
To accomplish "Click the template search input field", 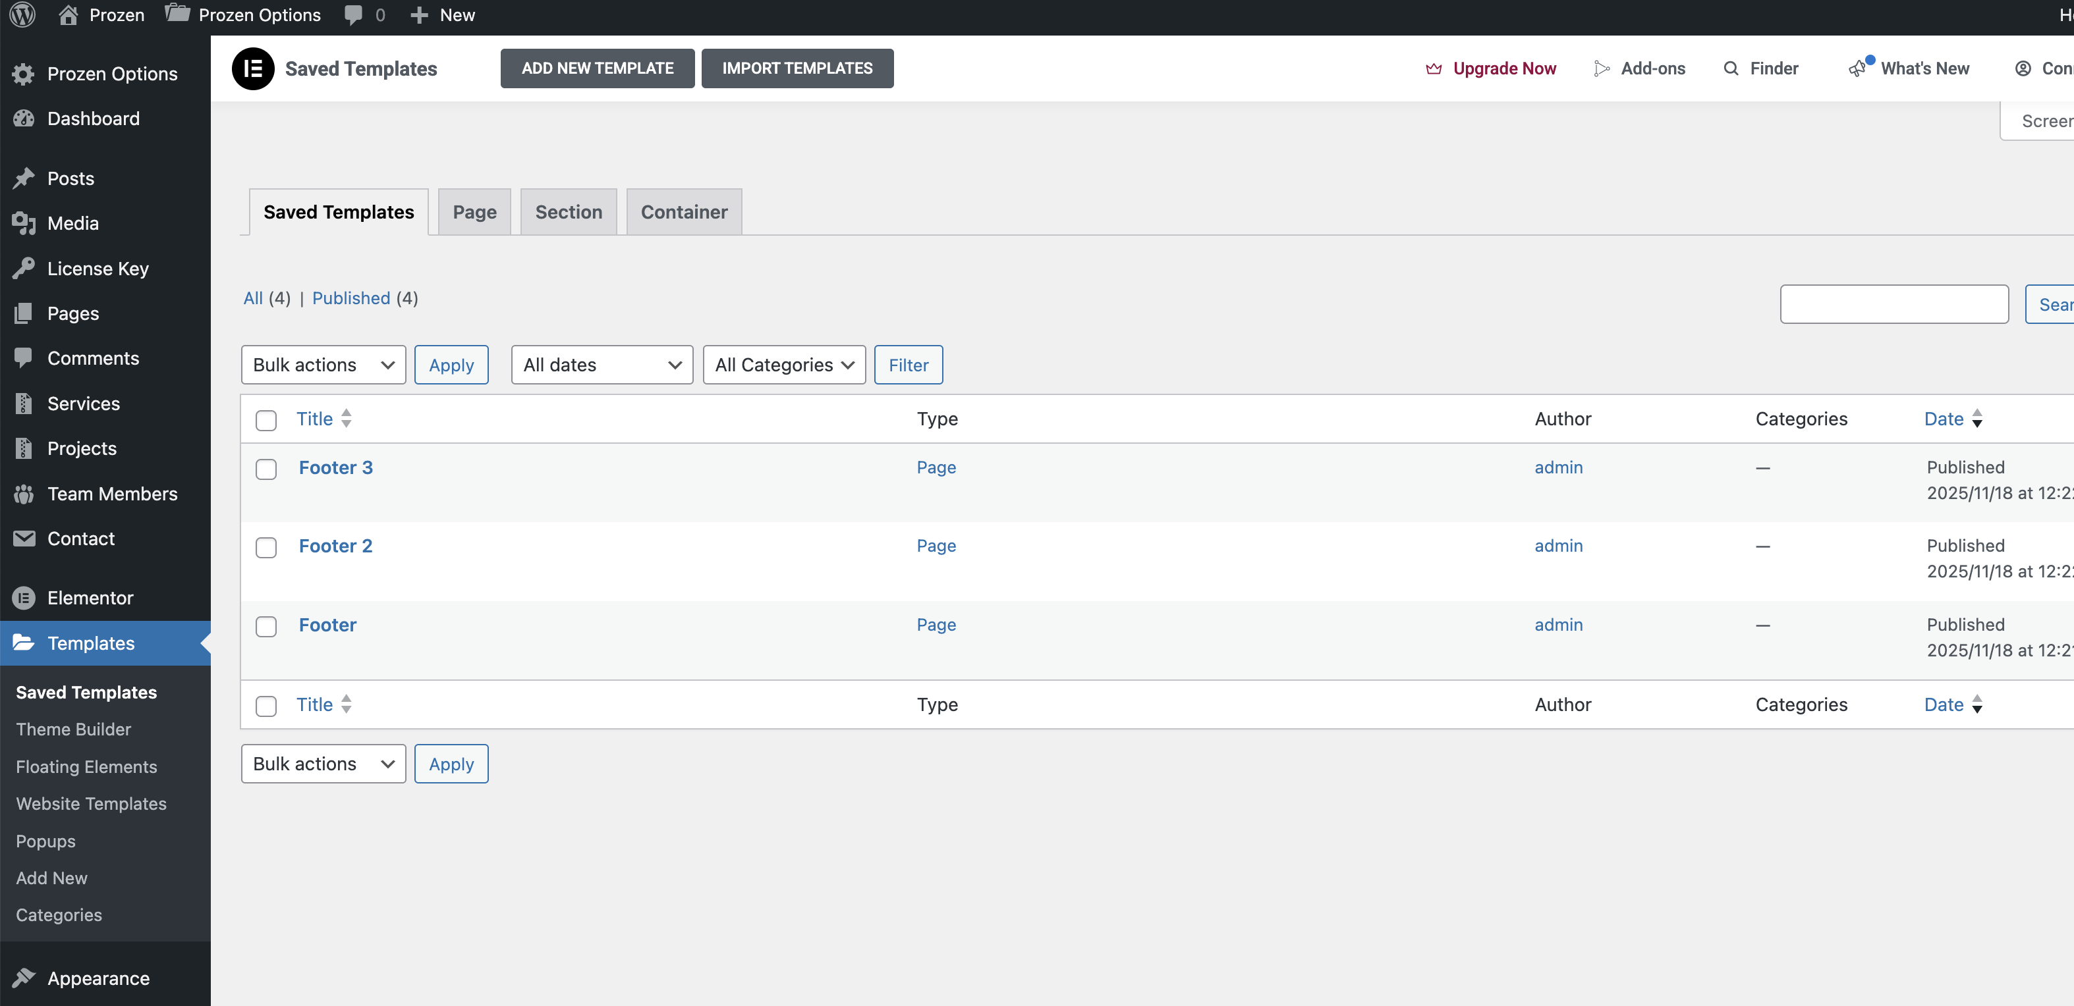I will 1893,304.
